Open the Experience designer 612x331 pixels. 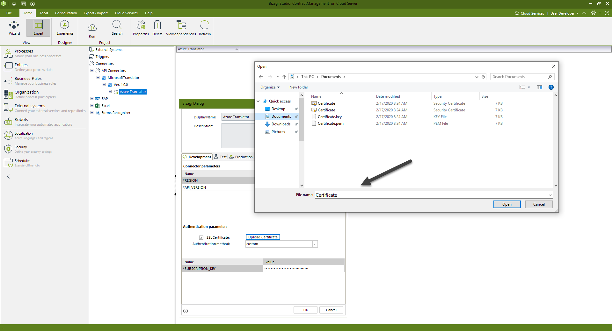(65, 28)
